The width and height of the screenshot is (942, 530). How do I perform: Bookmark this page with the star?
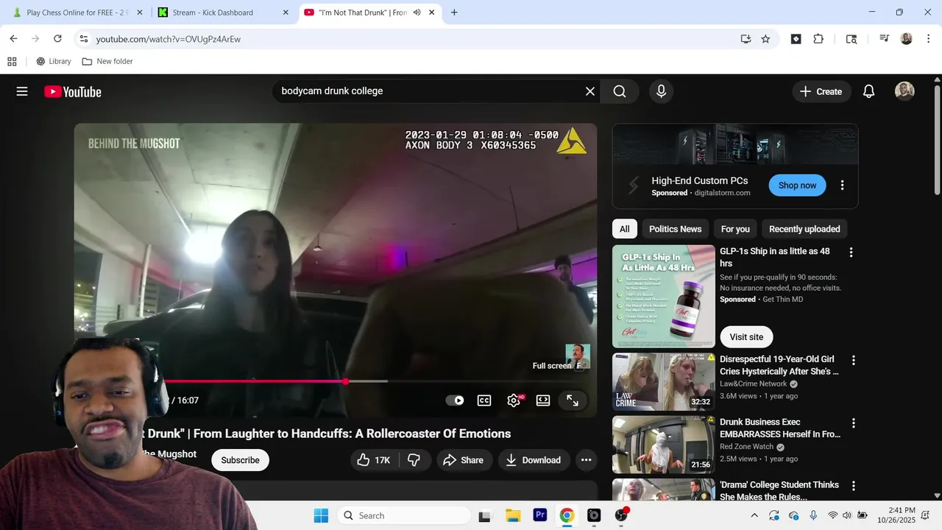(x=765, y=39)
